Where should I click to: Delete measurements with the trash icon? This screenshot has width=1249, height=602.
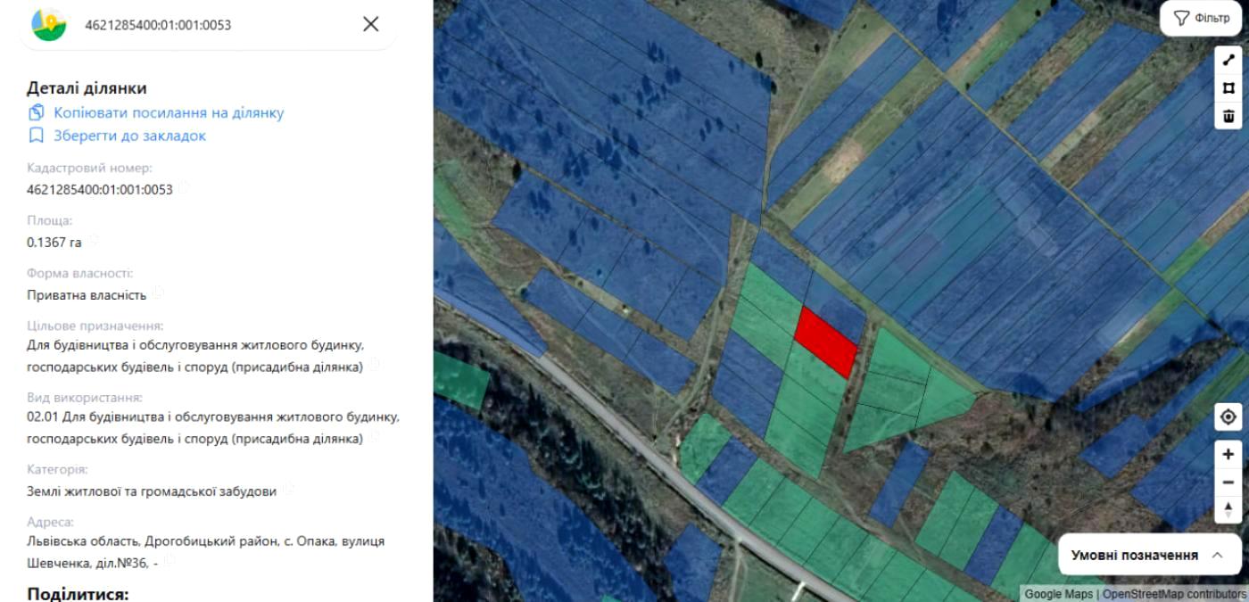1228,116
